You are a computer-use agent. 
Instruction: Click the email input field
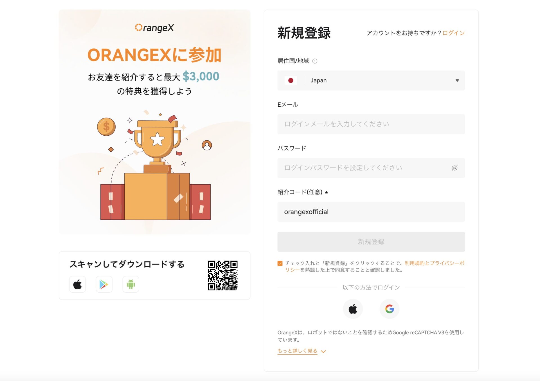[x=371, y=124]
